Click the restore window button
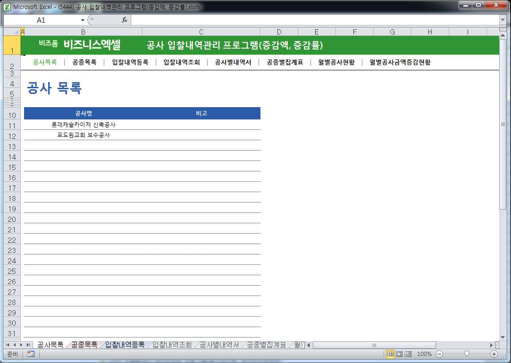The height and width of the screenshot is (363, 511). tap(478, 5)
